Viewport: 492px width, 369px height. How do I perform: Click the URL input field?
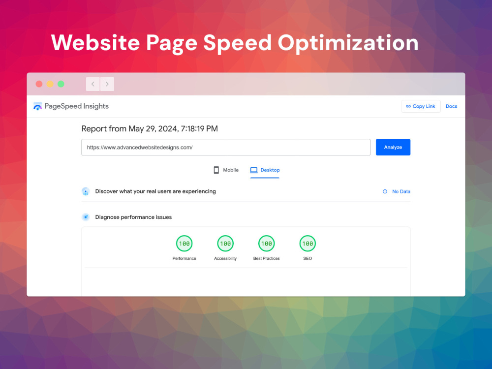click(226, 147)
